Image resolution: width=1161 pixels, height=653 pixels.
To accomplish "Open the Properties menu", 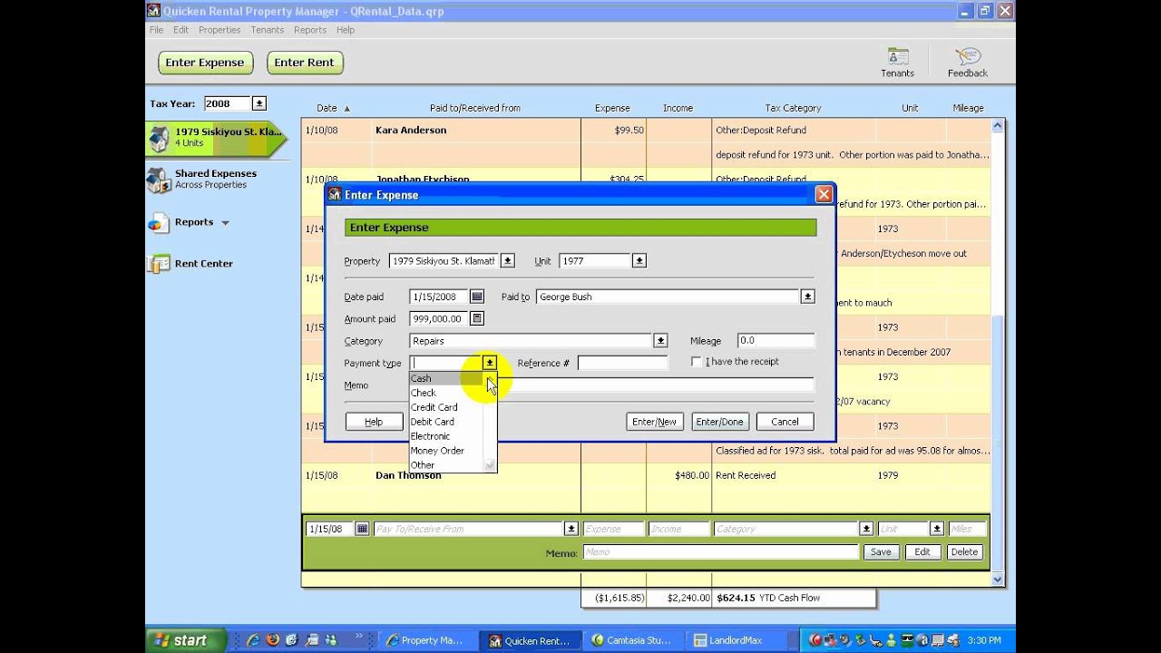I will click(x=220, y=30).
